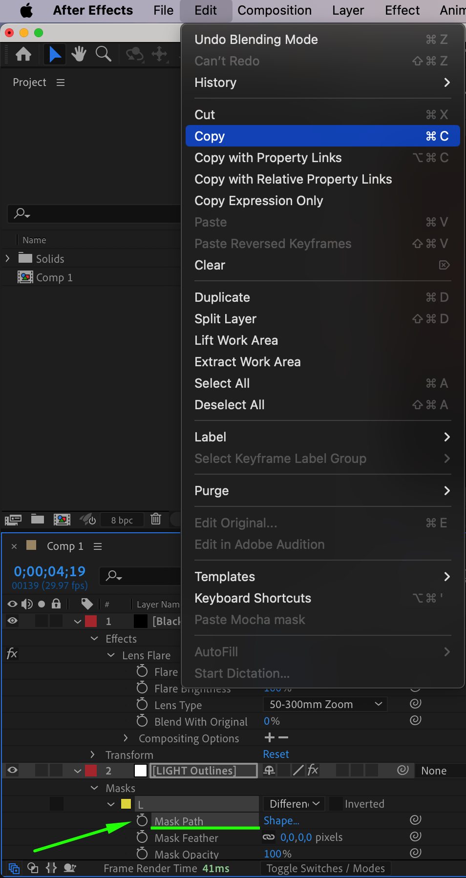The image size is (466, 878).
Task: Click the Home icon in toolbar
Action: 23,54
